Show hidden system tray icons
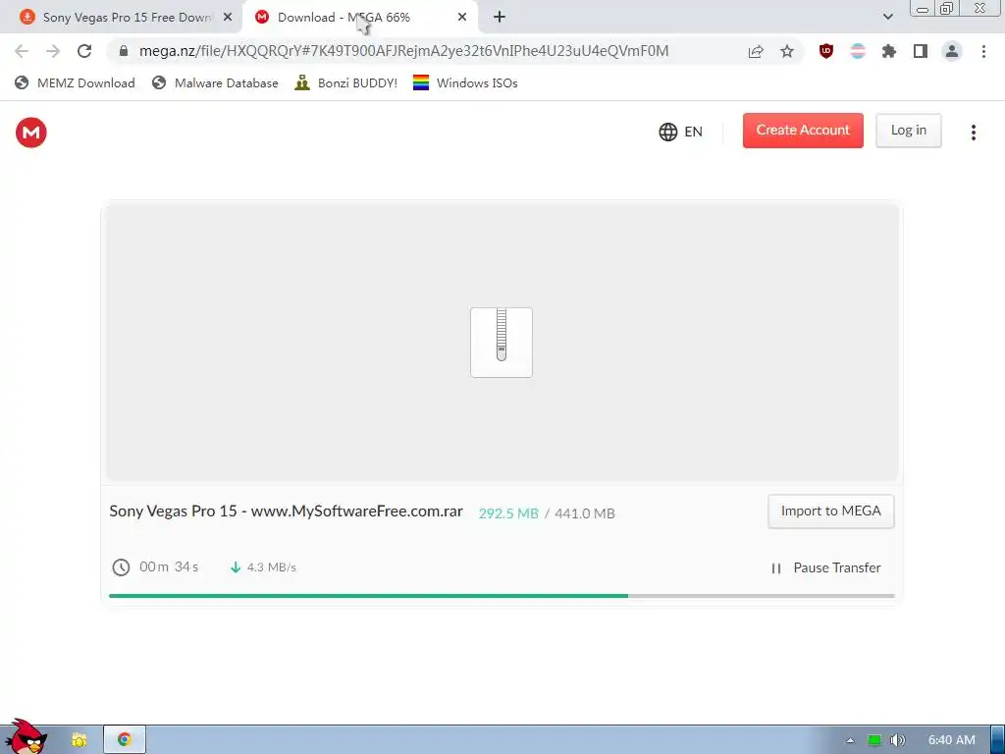Screen dimensions: 1005x754 850,740
